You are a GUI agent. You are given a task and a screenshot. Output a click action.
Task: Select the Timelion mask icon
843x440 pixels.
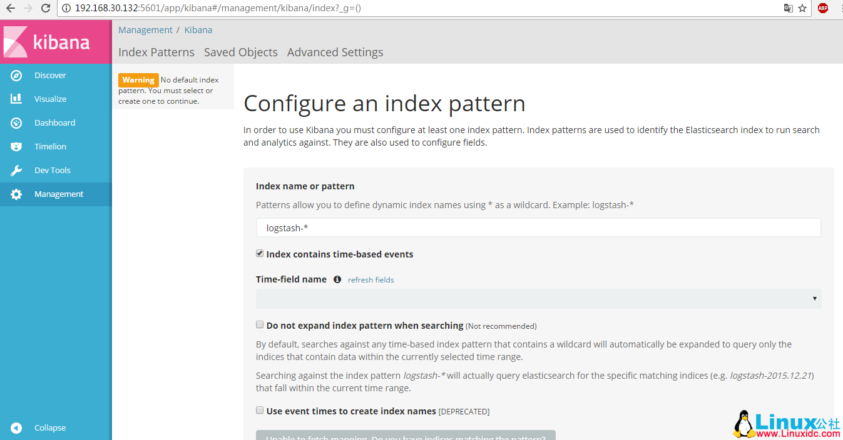[16, 147]
